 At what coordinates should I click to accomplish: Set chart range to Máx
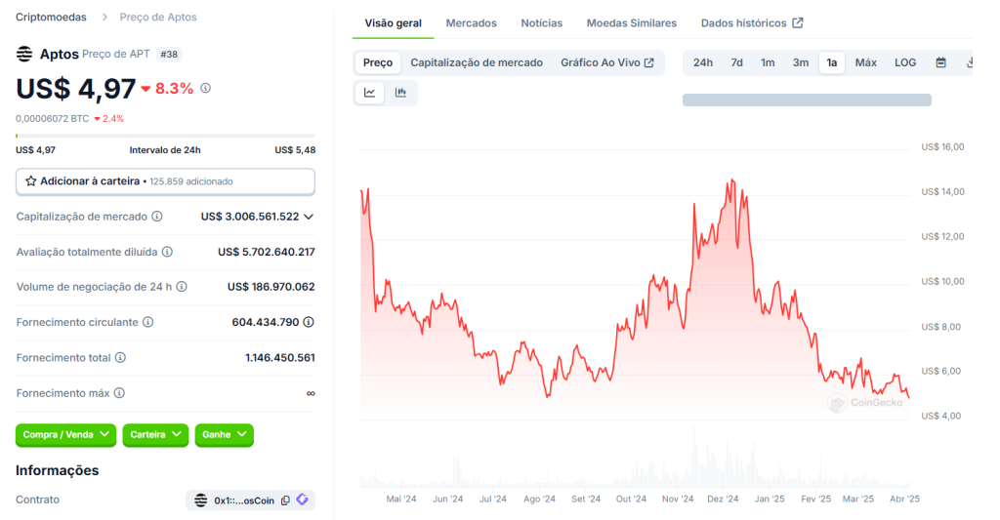coord(865,62)
